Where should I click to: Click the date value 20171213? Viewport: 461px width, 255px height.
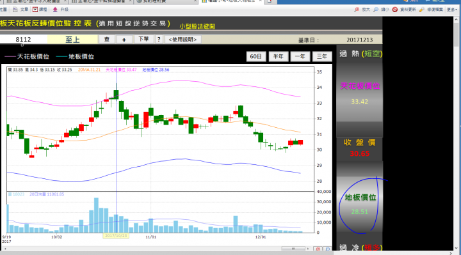(x=360, y=40)
